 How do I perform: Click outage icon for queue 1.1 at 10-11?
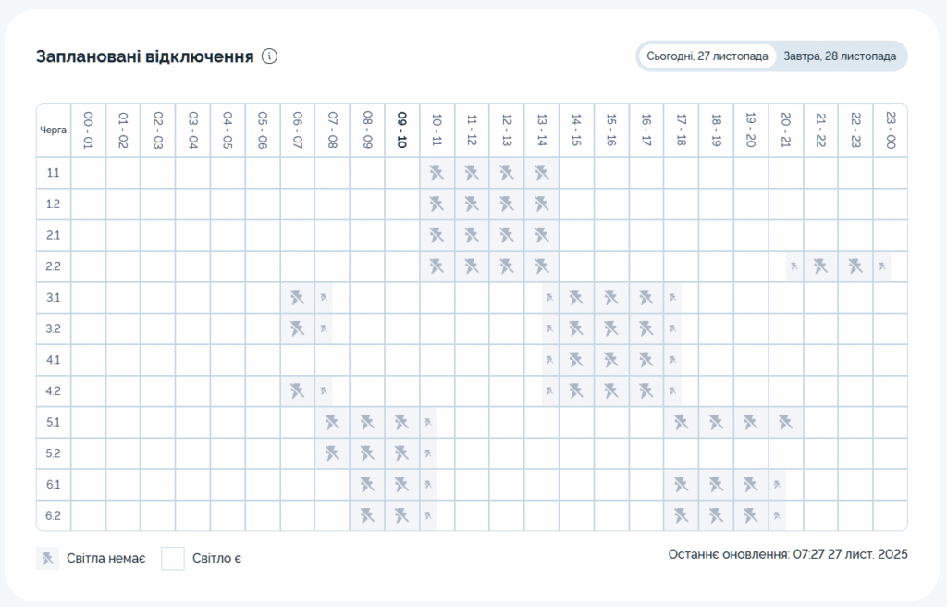click(437, 173)
